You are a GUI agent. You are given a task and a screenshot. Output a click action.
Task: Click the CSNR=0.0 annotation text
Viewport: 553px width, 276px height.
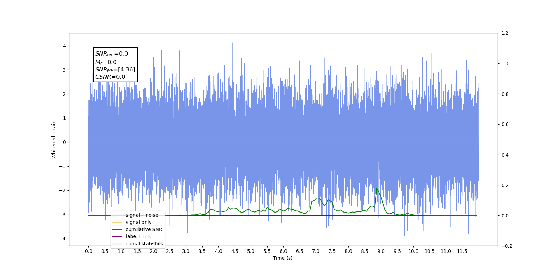pyautogui.click(x=110, y=77)
